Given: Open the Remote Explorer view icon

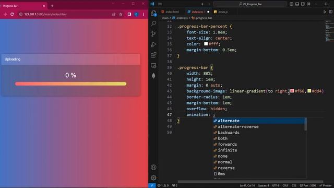Looking at the screenshot, I should coord(153,65).
